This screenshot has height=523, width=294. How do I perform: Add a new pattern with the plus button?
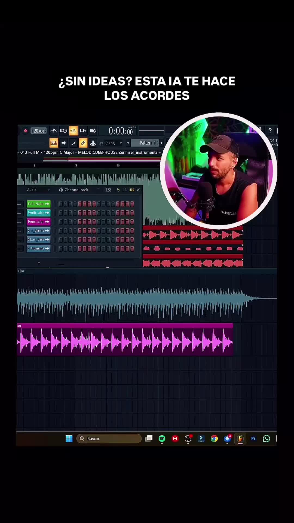click(x=161, y=143)
